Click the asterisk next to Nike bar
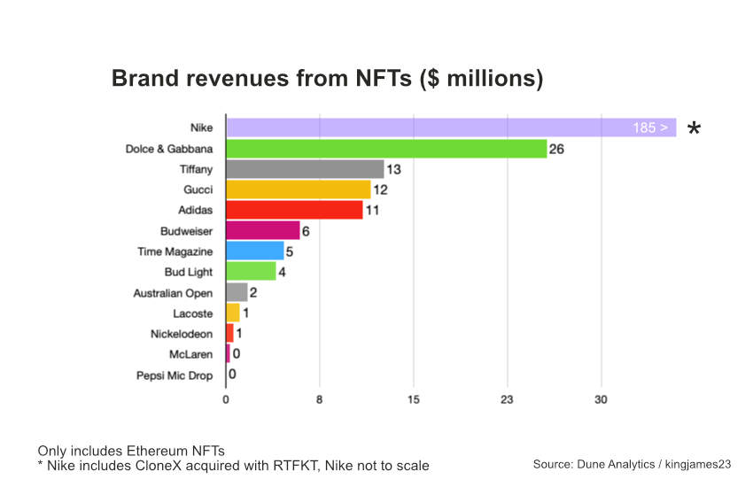The height and width of the screenshot is (487, 753). (x=694, y=130)
